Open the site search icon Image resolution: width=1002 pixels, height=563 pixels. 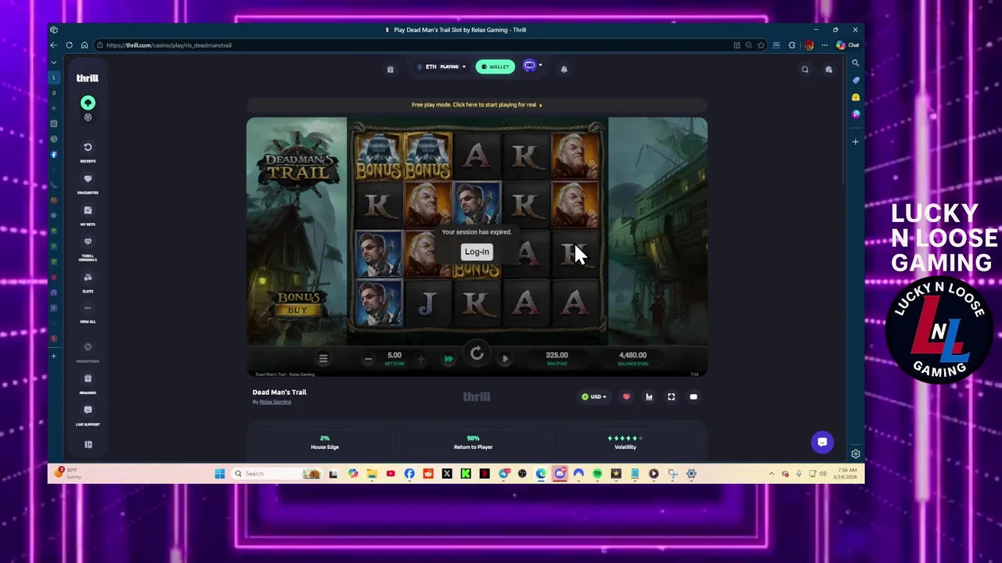[805, 70]
